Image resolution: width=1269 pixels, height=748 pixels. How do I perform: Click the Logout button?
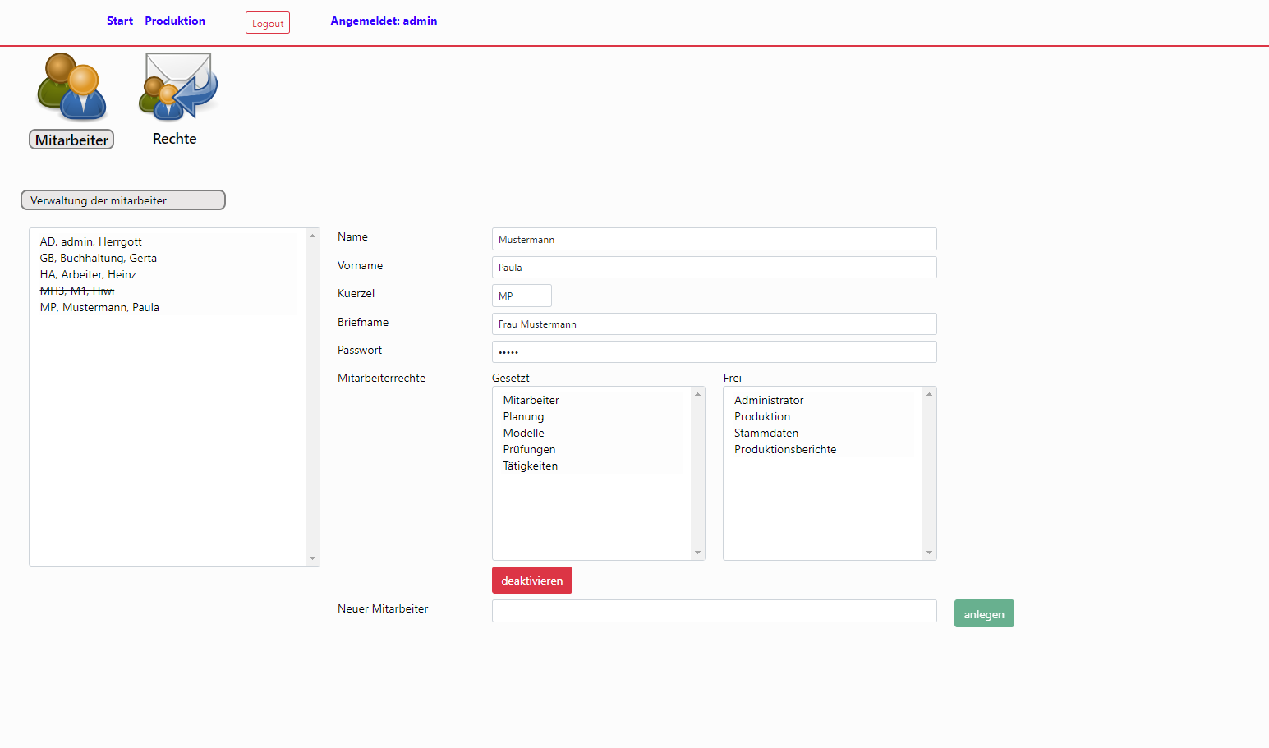point(268,23)
